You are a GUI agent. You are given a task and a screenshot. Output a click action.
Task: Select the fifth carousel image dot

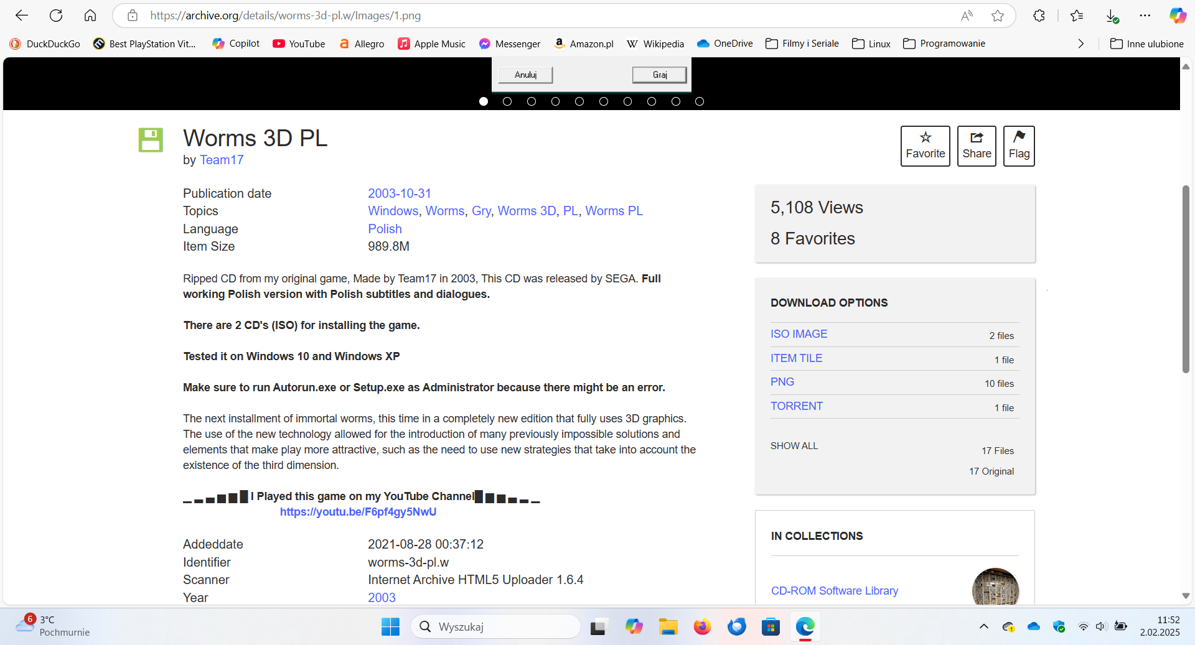coord(579,101)
